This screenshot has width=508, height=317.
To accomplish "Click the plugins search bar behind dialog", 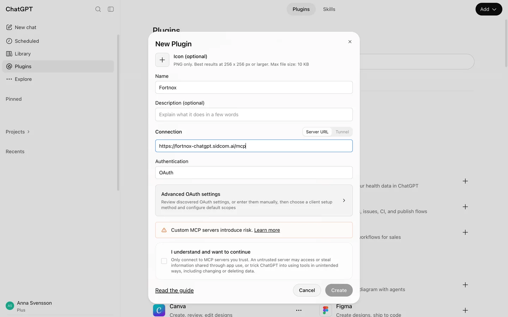I will pyautogui.click(x=417, y=62).
